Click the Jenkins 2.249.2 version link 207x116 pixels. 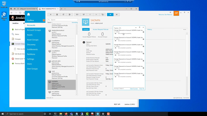(130, 104)
